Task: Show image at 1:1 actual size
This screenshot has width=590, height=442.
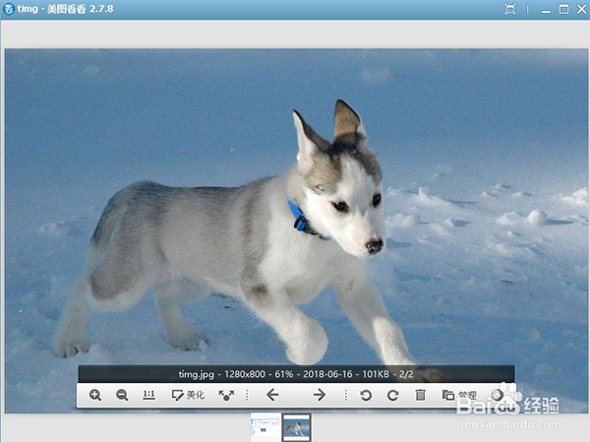Action: (x=149, y=395)
